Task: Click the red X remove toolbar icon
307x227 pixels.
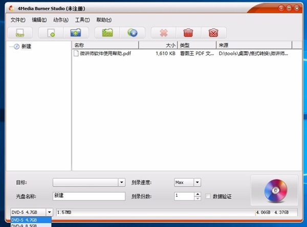Action: tap(164, 33)
